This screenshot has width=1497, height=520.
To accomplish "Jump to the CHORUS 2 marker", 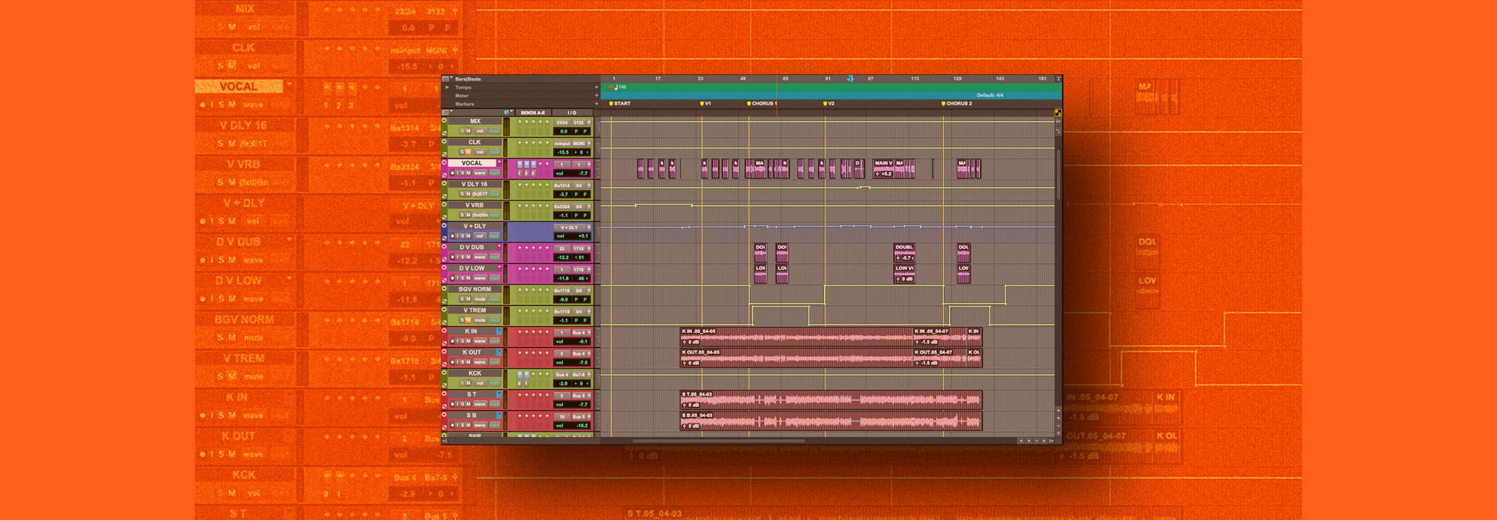I will click(957, 103).
